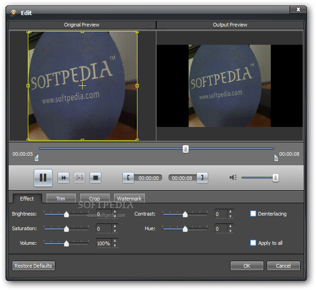Click the next frame button
Screen dimensions: 316x290
tap(79, 178)
